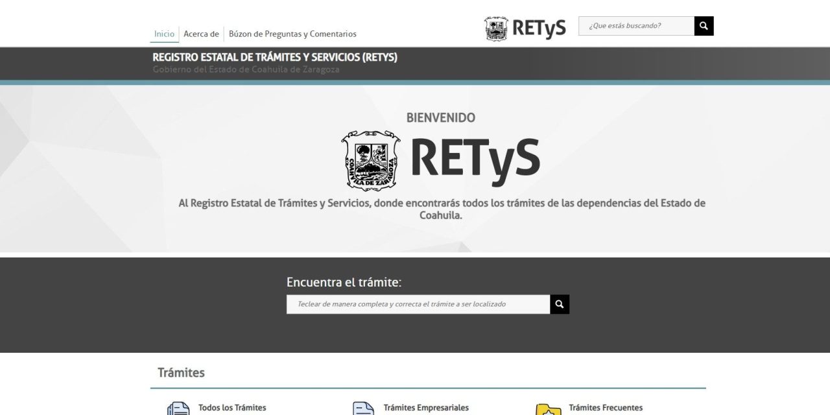Click the search magnifier icon in header
The image size is (830, 415).
coord(704,26)
